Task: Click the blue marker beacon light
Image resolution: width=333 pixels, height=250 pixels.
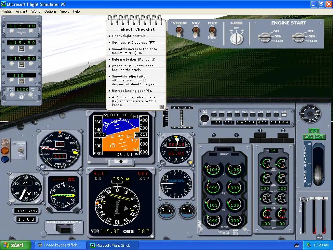Action: (5, 159)
